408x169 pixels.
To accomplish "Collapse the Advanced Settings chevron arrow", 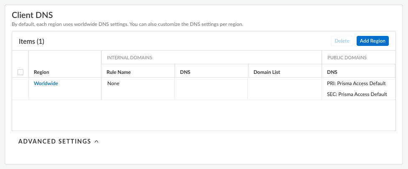I will coord(96,141).
